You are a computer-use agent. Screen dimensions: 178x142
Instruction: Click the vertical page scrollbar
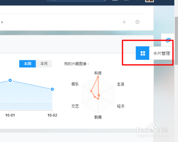(x=176, y=40)
